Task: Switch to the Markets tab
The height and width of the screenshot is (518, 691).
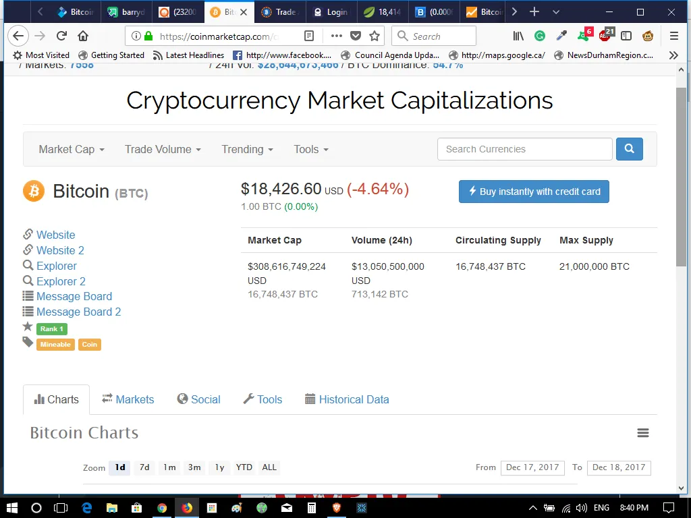Action: click(128, 399)
